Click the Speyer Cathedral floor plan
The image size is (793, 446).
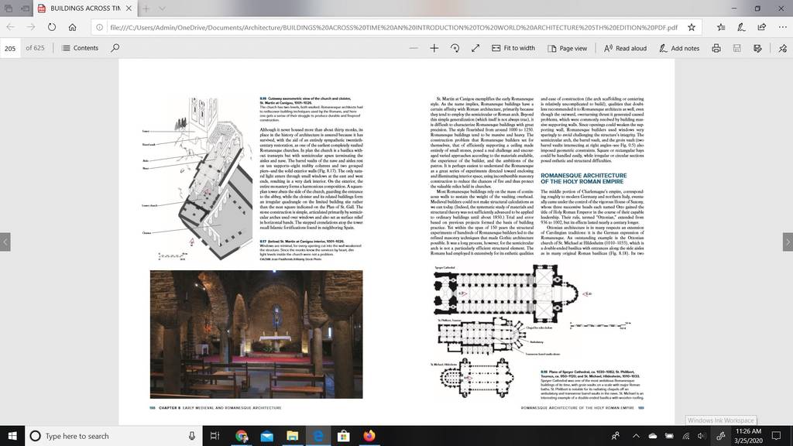(506, 293)
